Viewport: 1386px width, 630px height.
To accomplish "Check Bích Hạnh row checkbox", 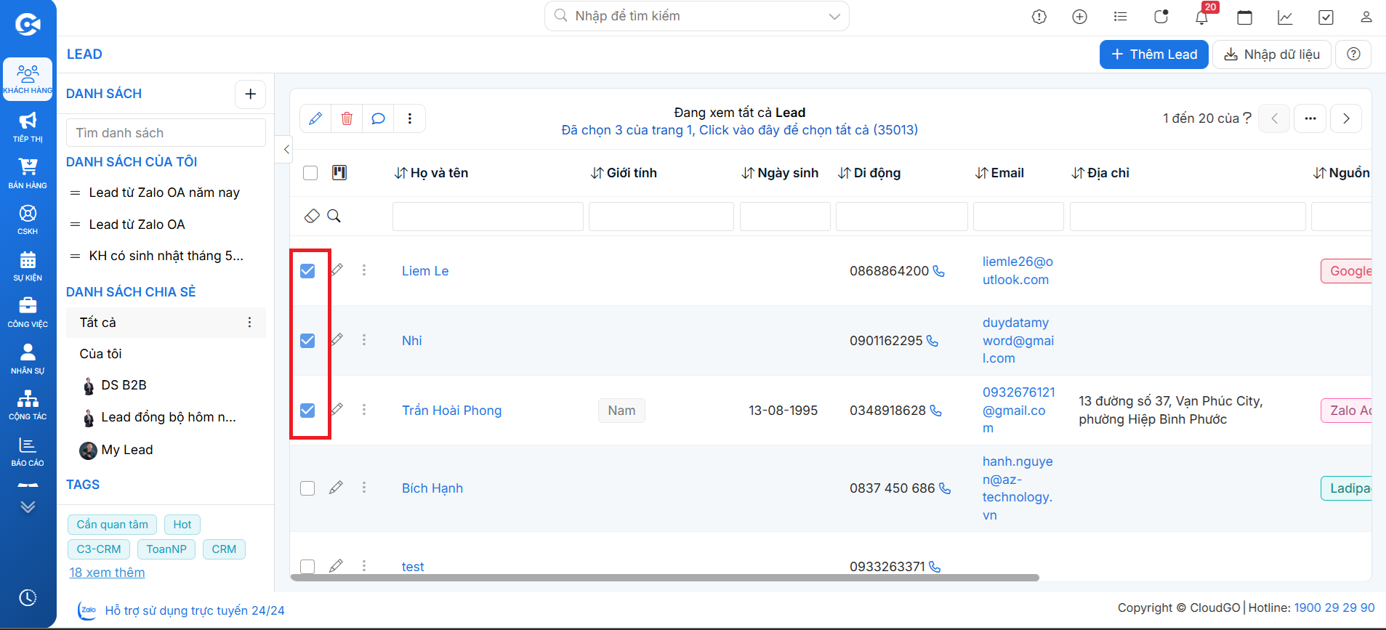I will [x=307, y=488].
